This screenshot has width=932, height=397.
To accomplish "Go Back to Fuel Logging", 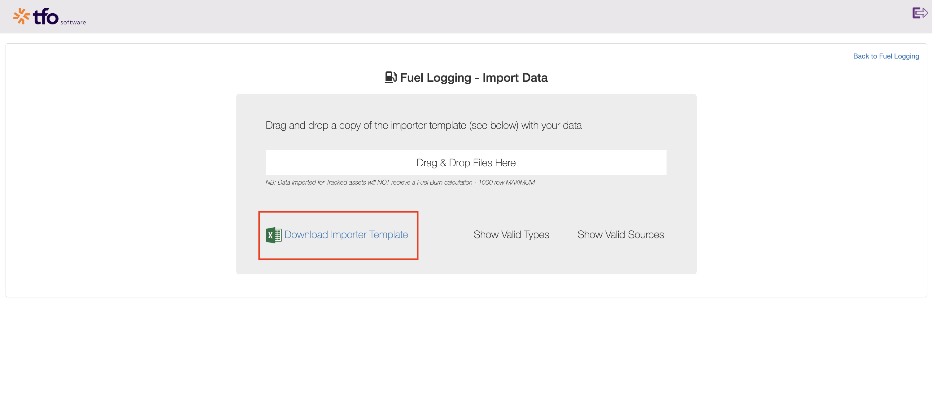I will click(x=886, y=56).
